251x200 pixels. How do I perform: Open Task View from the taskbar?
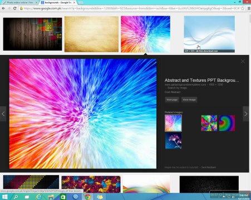(x=27, y=197)
